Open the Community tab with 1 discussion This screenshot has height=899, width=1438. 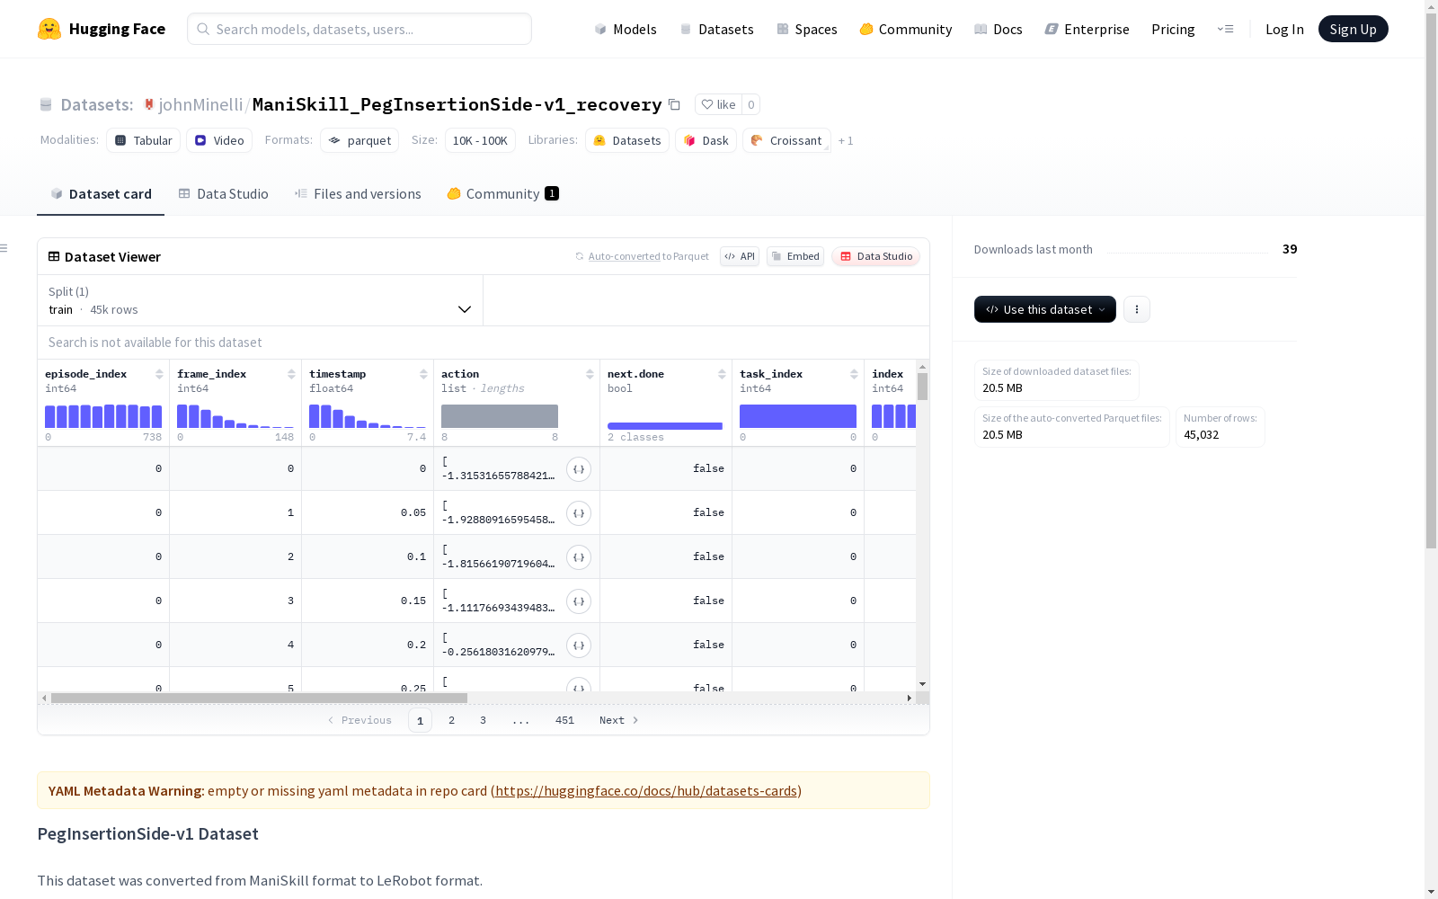pyautogui.click(x=503, y=194)
